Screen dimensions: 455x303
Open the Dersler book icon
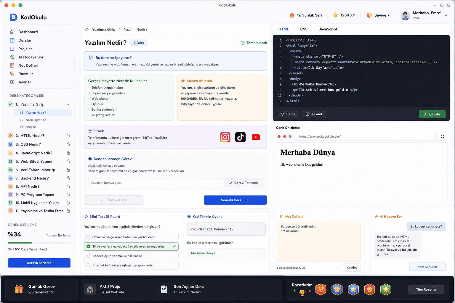click(x=12, y=40)
